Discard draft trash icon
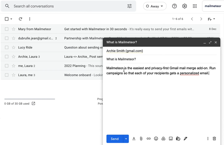The width and height of the screenshot is (224, 145). click(x=214, y=138)
